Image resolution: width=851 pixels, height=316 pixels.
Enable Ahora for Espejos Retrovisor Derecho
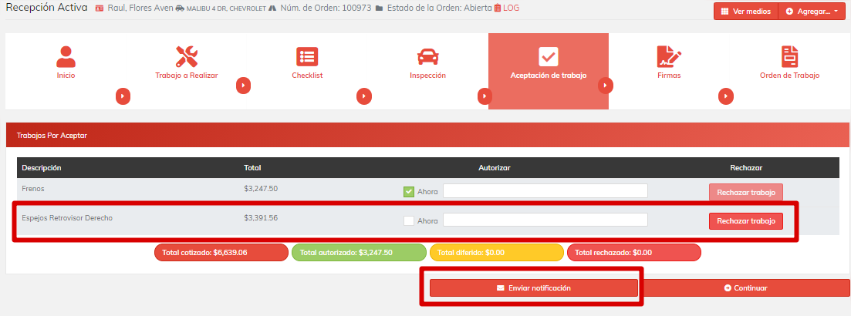(x=409, y=220)
